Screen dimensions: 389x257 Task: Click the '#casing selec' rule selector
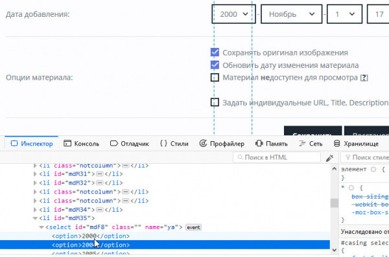pyautogui.click(x=364, y=243)
